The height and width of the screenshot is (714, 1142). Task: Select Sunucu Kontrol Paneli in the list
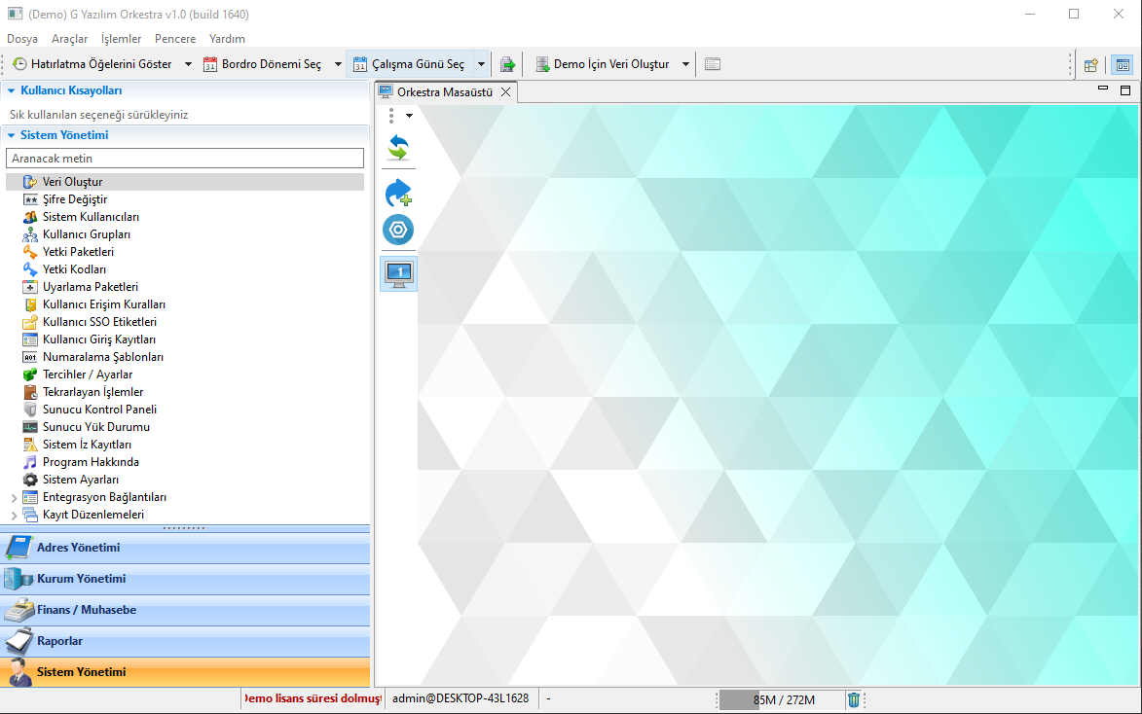tap(99, 410)
